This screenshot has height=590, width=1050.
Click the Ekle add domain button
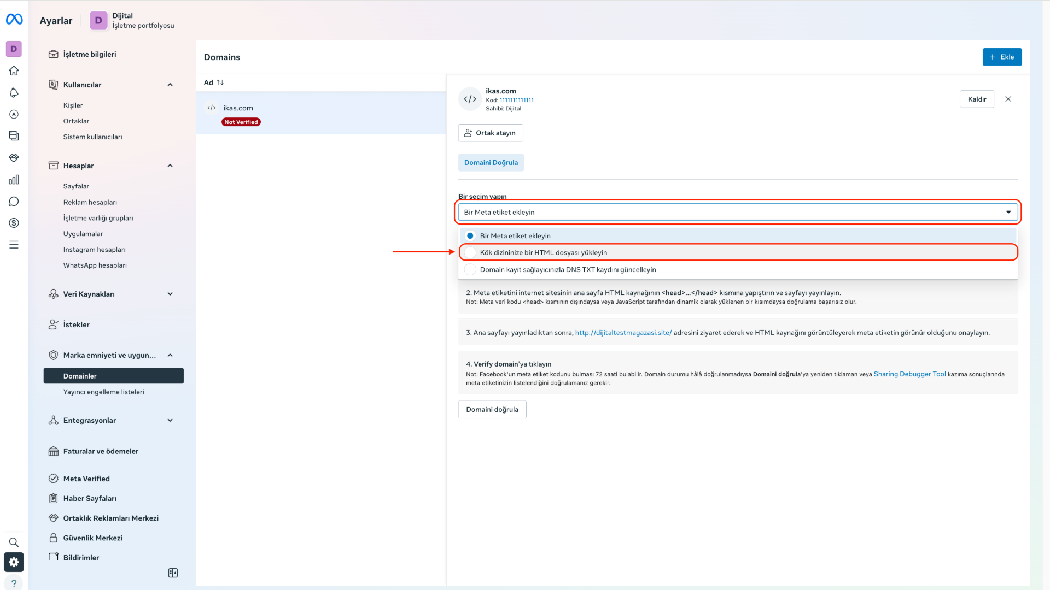1002,57
